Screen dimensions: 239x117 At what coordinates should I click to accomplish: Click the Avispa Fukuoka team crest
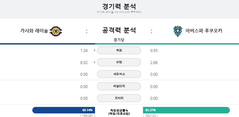click(x=178, y=31)
